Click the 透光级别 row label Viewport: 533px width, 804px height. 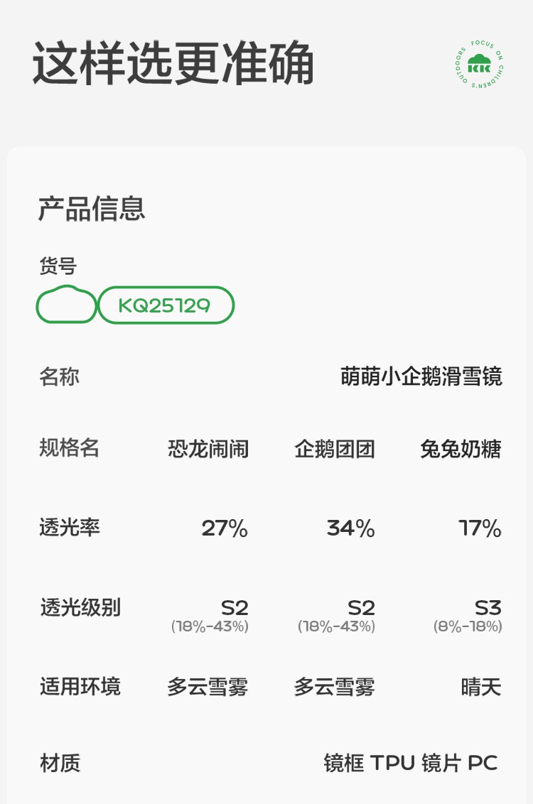pyautogui.click(x=80, y=607)
